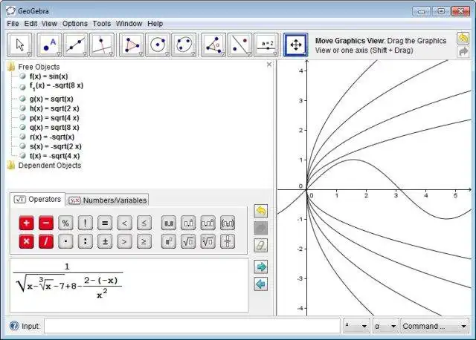Image resolution: width=476 pixels, height=340 pixels.
Task: Insert the nth root template
Action: (x=208, y=241)
